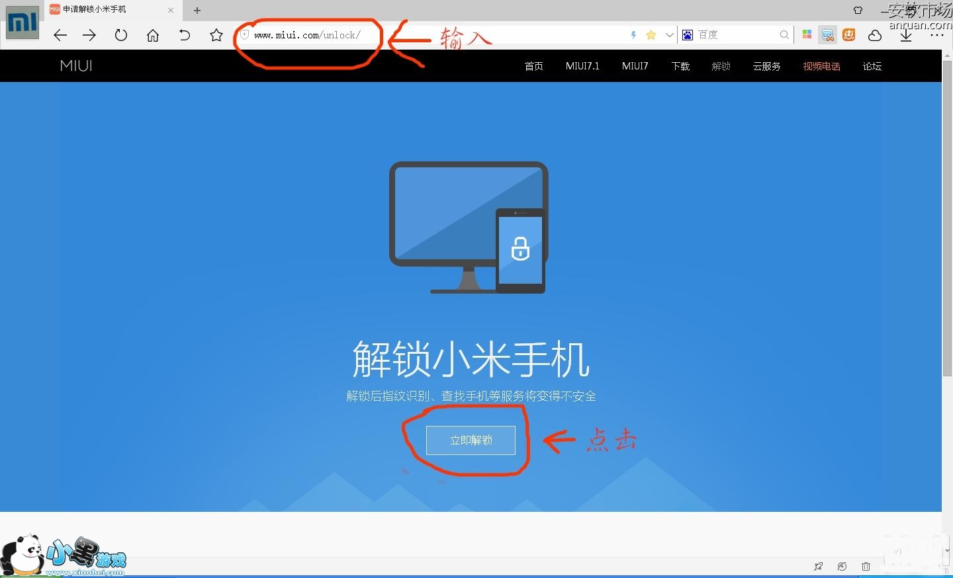
Task: Click the orange 惠 deals icon
Action: [849, 35]
